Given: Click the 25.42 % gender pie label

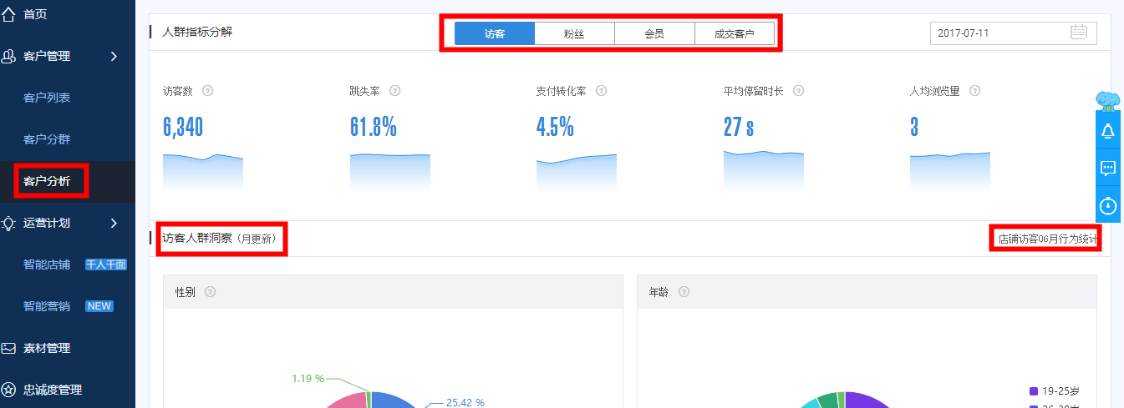Looking at the screenshot, I should pos(465,402).
